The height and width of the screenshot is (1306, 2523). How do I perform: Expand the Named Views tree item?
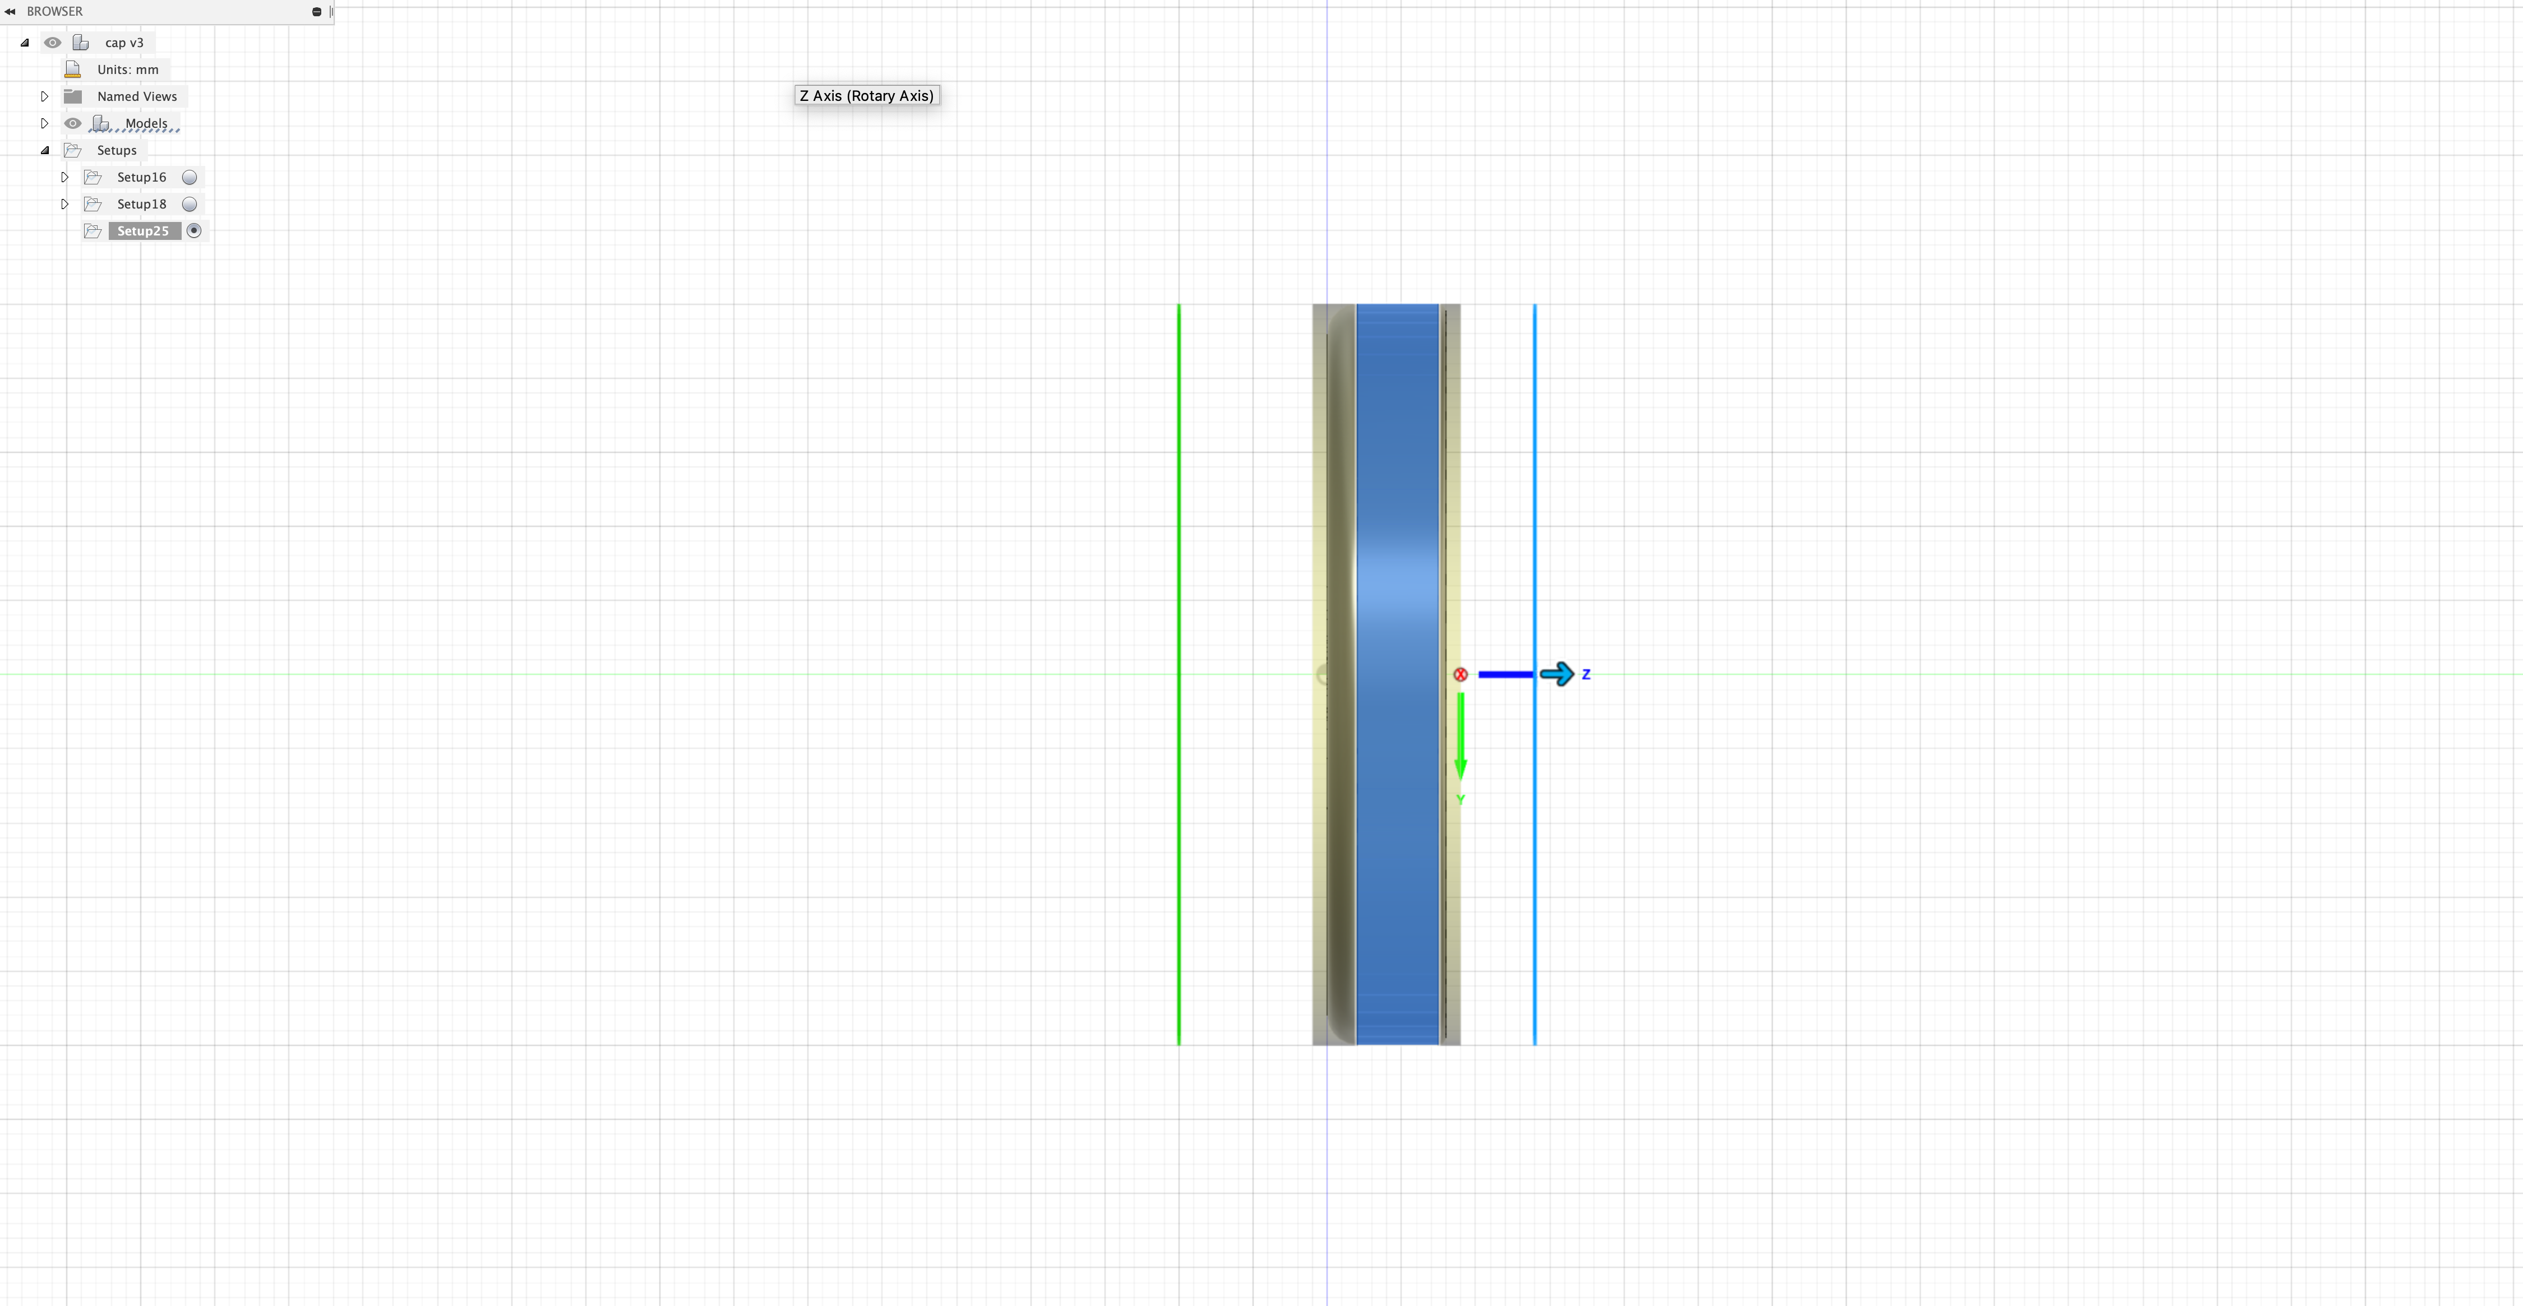point(44,96)
